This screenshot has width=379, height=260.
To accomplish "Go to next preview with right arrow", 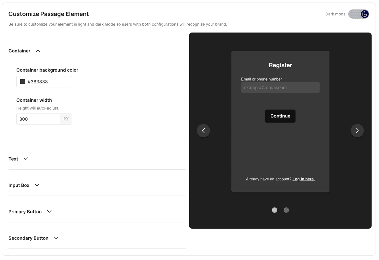I will [357, 131].
